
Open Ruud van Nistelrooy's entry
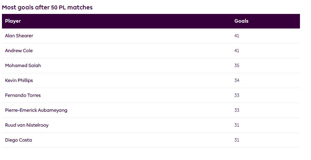point(27,125)
